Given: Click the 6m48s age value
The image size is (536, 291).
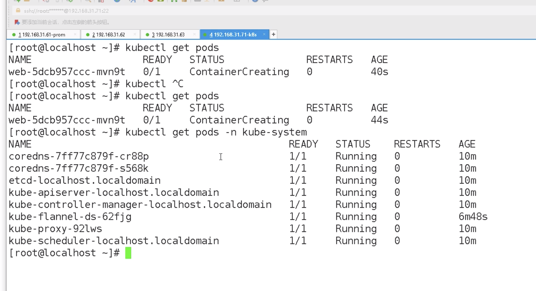Looking at the screenshot, I should (x=473, y=217).
